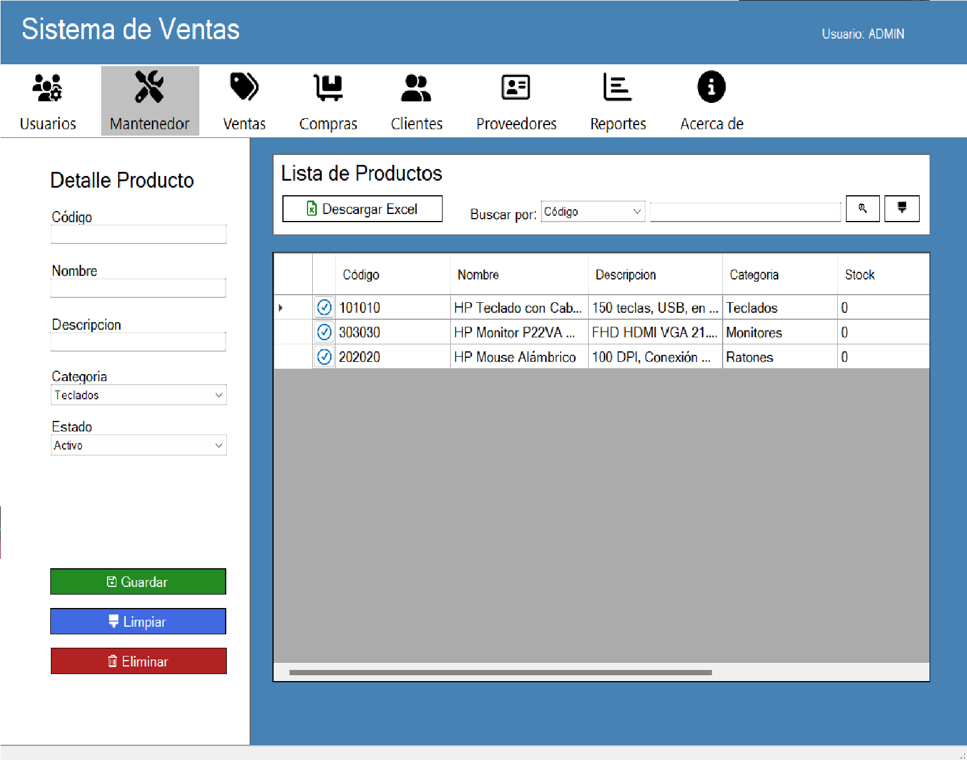Image resolution: width=967 pixels, height=760 pixels.
Task: Click the Clientes menu label
Action: tap(417, 124)
